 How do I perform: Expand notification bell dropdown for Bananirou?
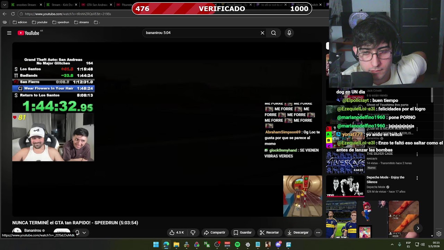point(84,233)
